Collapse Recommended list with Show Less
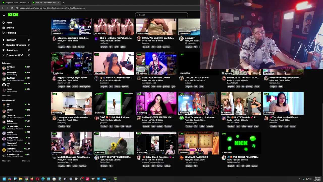Screen dimensions: 323x182 coord(26,161)
